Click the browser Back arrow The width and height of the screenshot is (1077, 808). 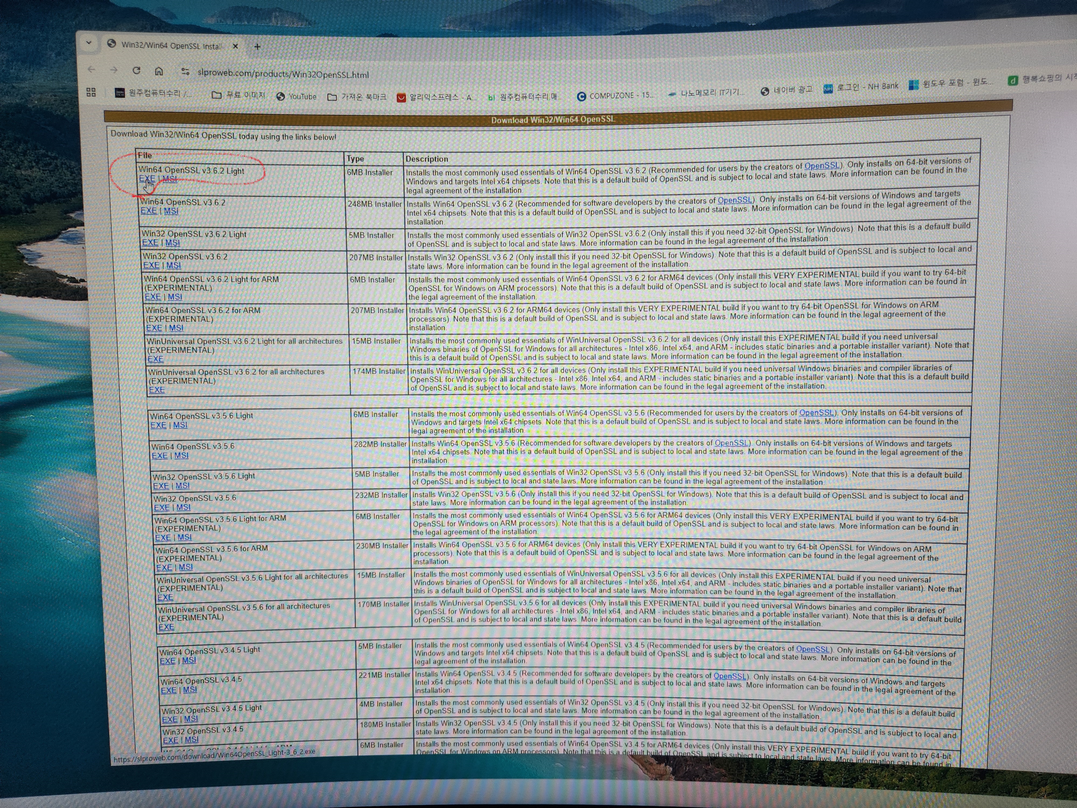91,70
